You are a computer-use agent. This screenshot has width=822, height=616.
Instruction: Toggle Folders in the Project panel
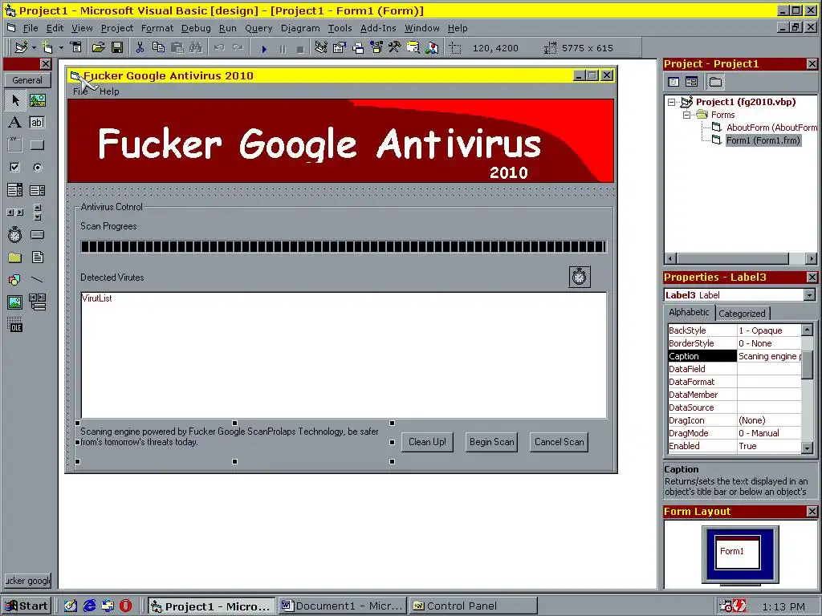[x=715, y=82]
